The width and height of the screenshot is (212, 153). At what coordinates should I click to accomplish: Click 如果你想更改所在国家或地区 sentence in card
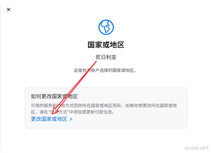[151, 106]
